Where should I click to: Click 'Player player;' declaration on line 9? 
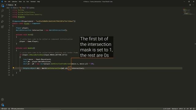coord(22,28)
